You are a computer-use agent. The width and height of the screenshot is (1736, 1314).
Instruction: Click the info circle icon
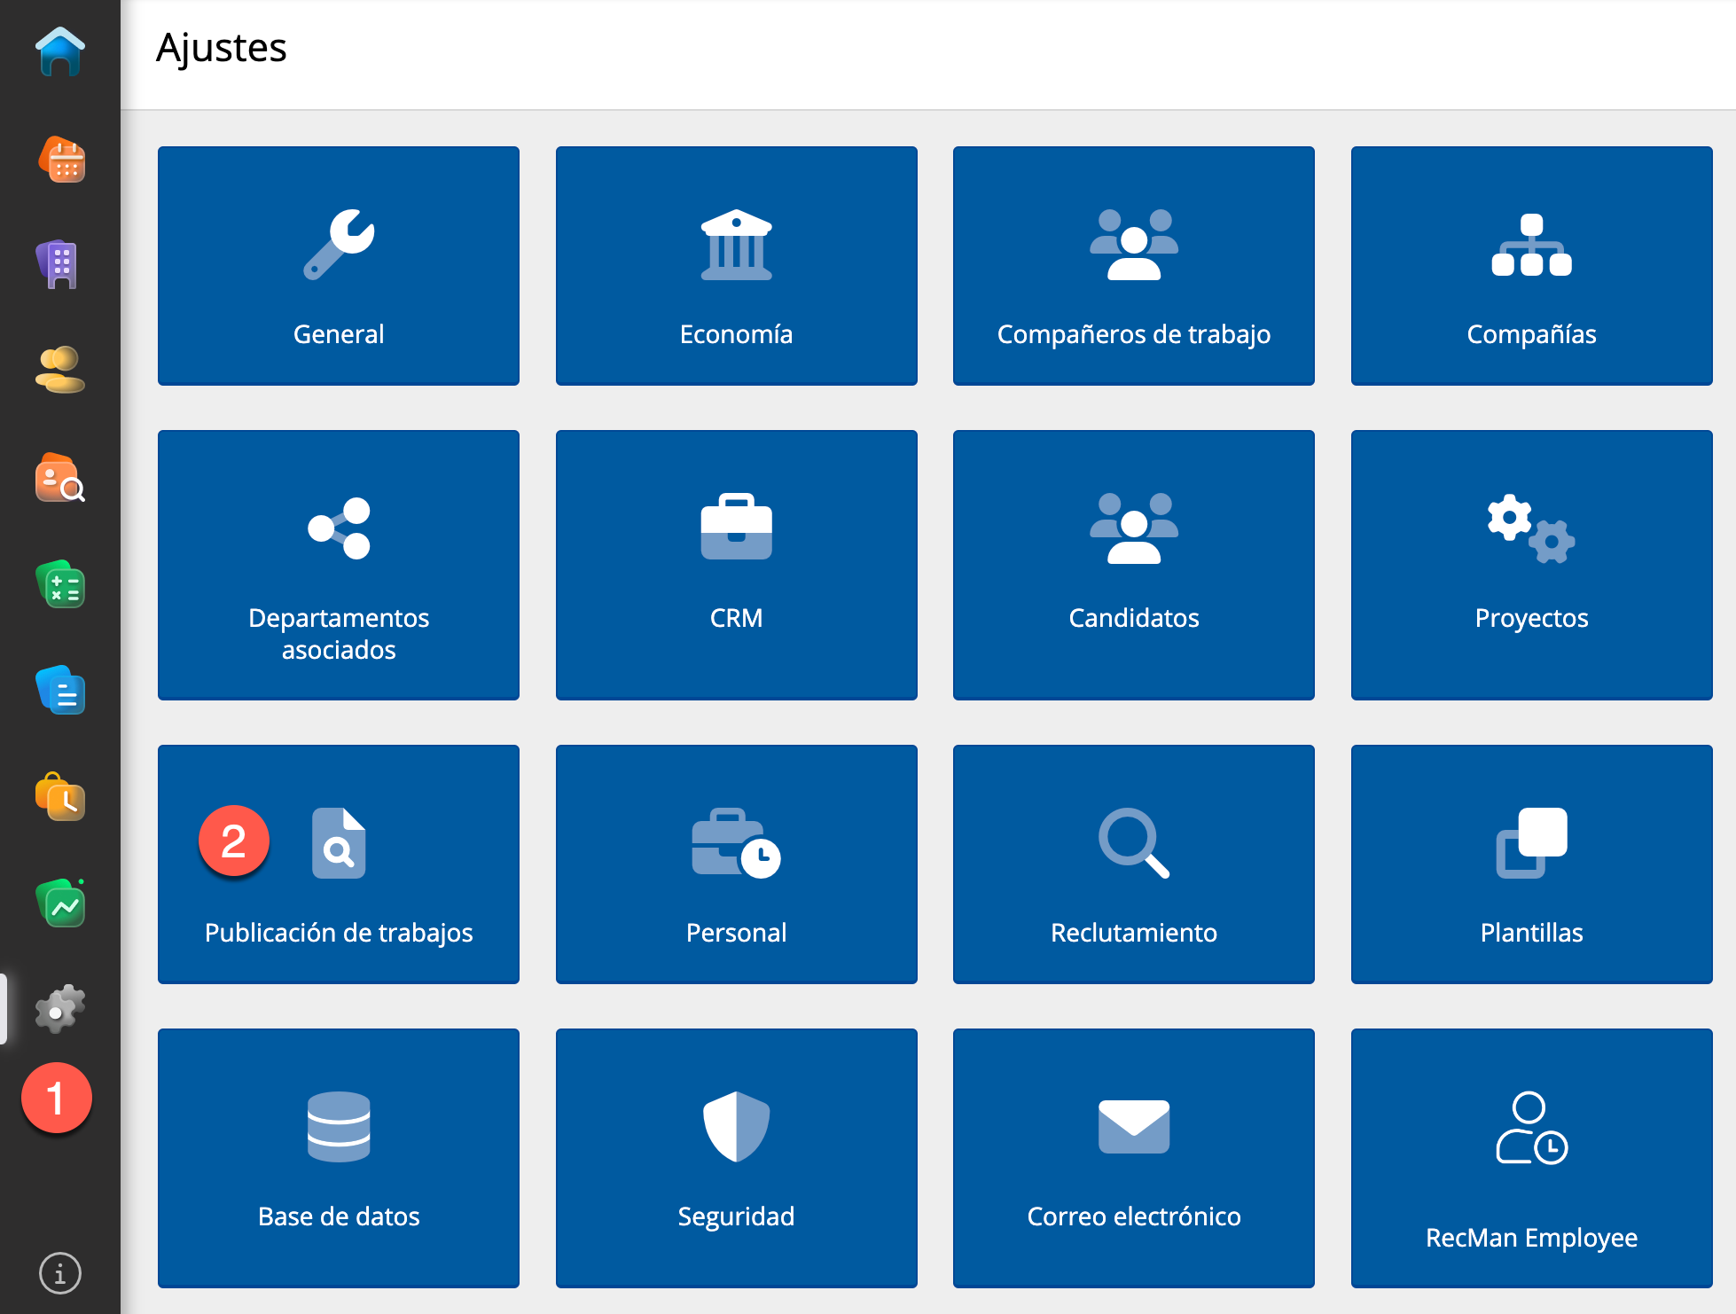click(x=60, y=1274)
